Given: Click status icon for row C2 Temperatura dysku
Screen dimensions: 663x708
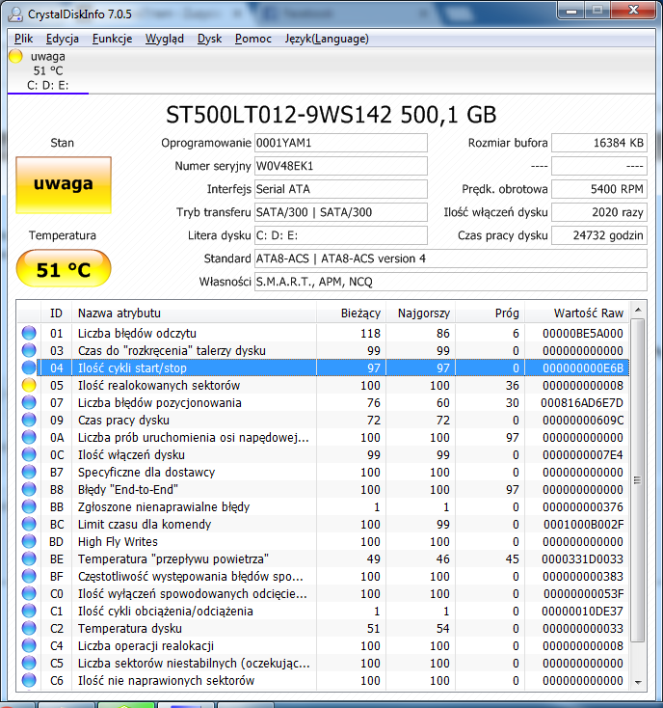Looking at the screenshot, I should click(x=29, y=629).
